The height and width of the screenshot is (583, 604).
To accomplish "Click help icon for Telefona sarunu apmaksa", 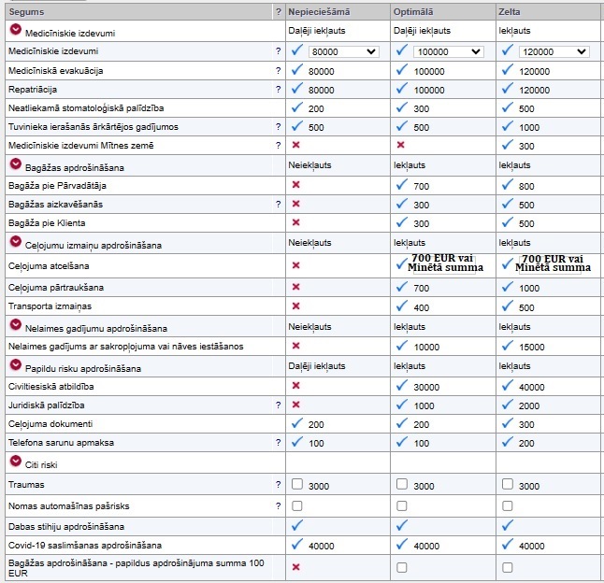I will tap(278, 443).
